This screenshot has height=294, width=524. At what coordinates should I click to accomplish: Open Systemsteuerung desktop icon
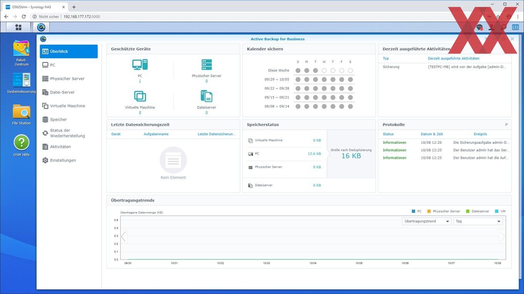click(x=22, y=83)
